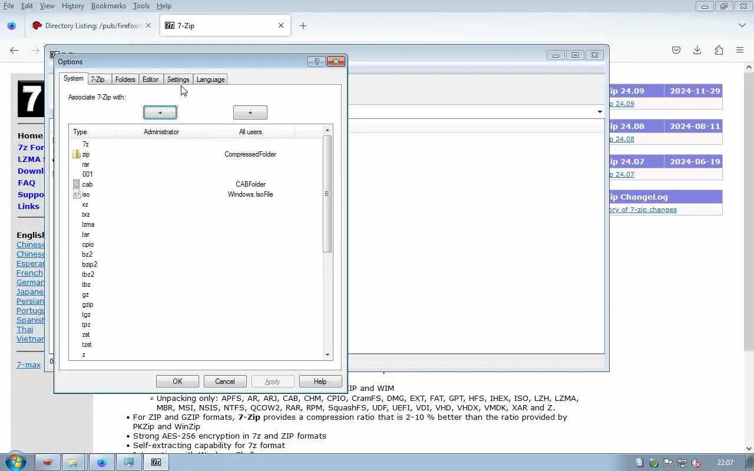Open the FAQ link in webpage sidebar
The height and width of the screenshot is (471, 754).
pos(27,183)
